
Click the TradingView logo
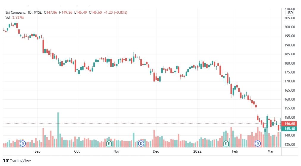tap(6, 161)
